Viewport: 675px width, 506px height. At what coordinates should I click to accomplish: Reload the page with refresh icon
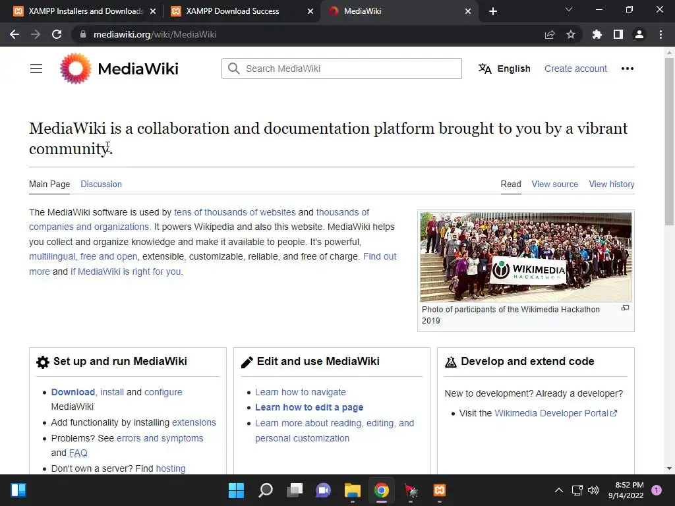57,34
